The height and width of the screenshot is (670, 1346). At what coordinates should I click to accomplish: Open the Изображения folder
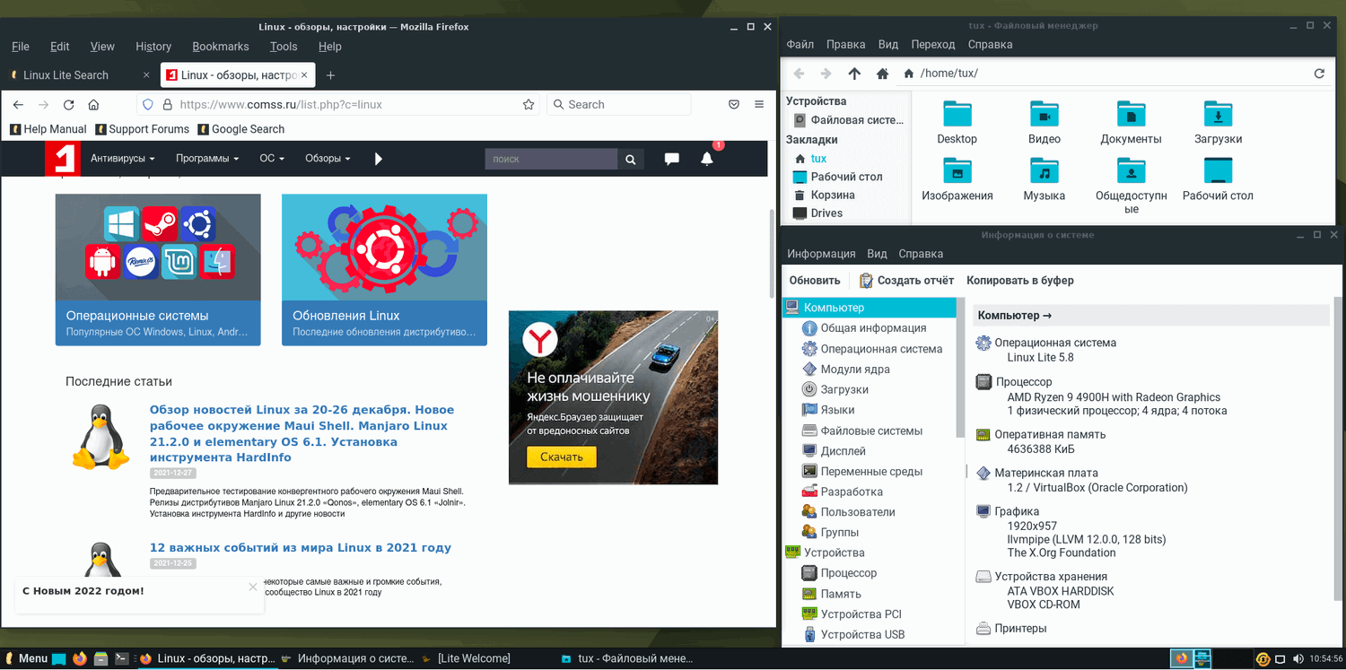pos(957,179)
